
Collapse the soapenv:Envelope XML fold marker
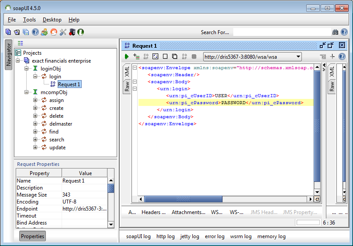pyautogui.click(x=135, y=68)
